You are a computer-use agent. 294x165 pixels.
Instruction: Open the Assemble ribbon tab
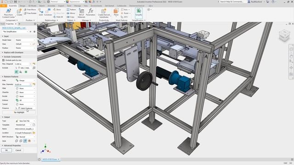[x=13, y=6]
